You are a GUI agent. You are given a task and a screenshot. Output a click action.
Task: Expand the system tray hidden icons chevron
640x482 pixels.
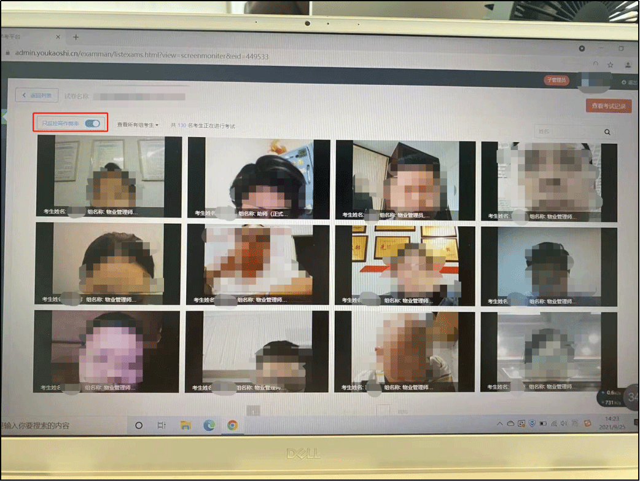pos(500,424)
